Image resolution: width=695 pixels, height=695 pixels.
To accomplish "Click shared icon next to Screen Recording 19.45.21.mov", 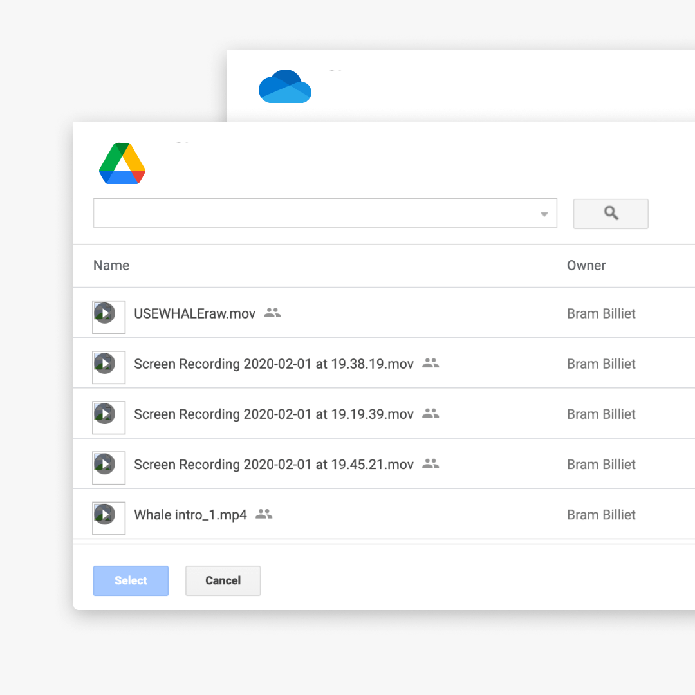I will pos(431,463).
